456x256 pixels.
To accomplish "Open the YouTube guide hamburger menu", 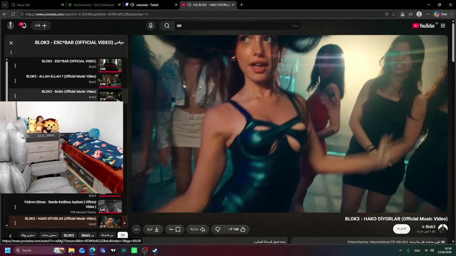I will [443, 26].
